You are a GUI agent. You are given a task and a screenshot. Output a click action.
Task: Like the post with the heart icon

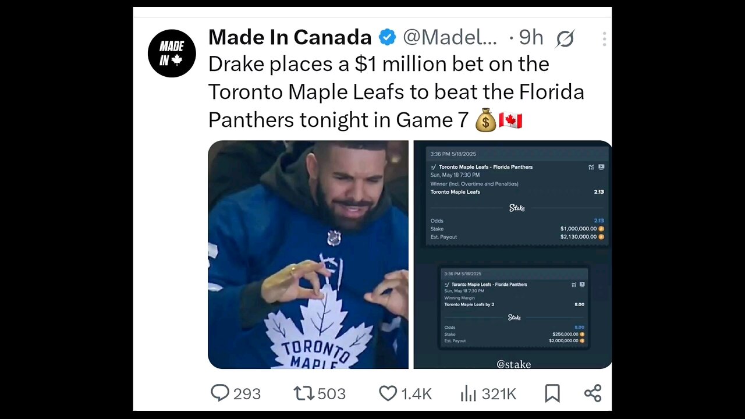tap(388, 393)
